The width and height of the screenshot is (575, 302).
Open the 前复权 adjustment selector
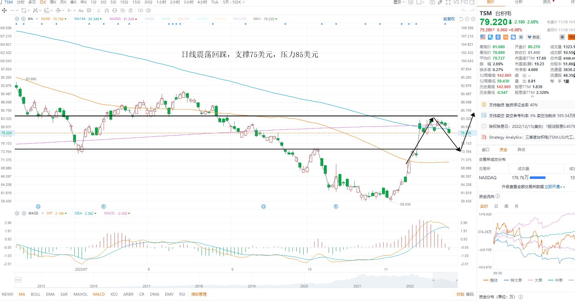click(449, 19)
